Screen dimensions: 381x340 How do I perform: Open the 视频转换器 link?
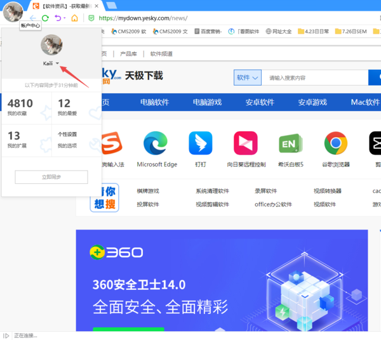coord(328,191)
